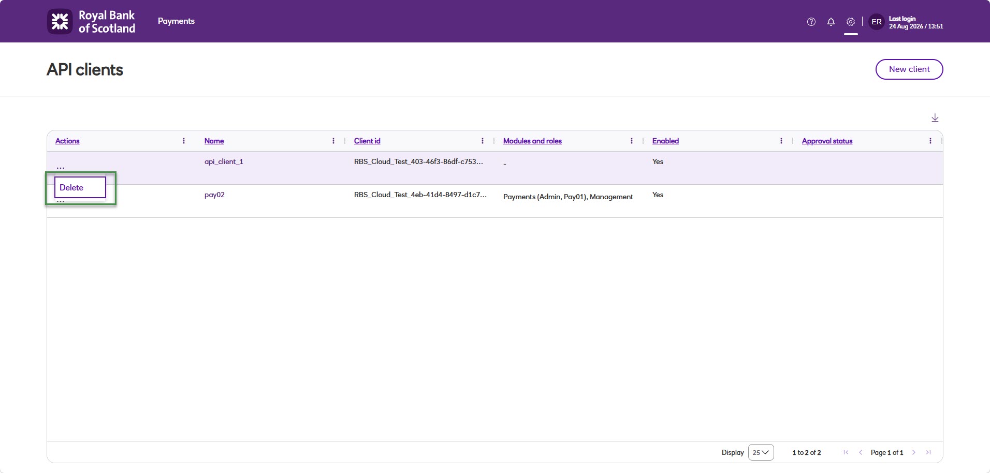Go to the next page arrow
The height and width of the screenshot is (473, 990).
click(914, 452)
